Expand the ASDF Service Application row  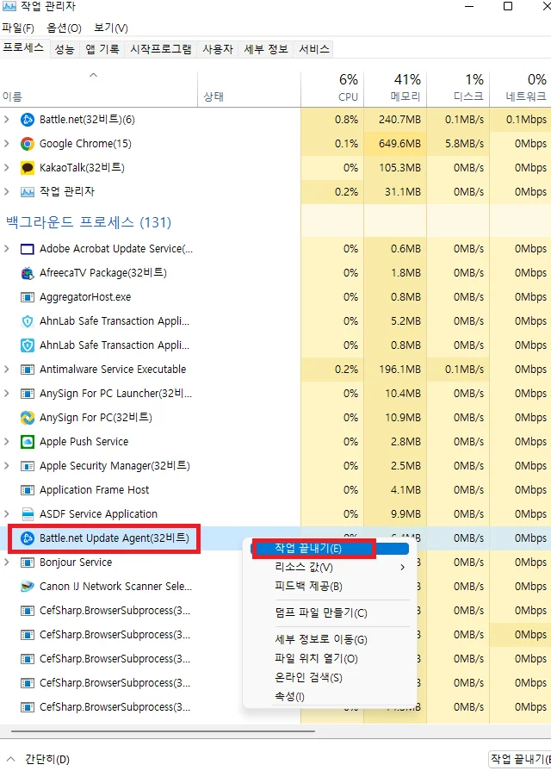(x=7, y=514)
